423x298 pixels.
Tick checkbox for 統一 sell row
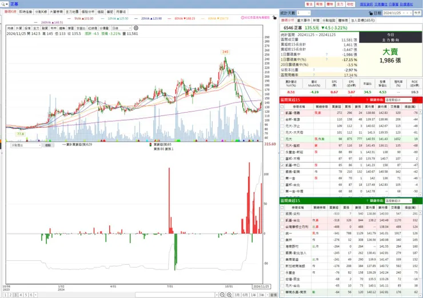click(282, 233)
